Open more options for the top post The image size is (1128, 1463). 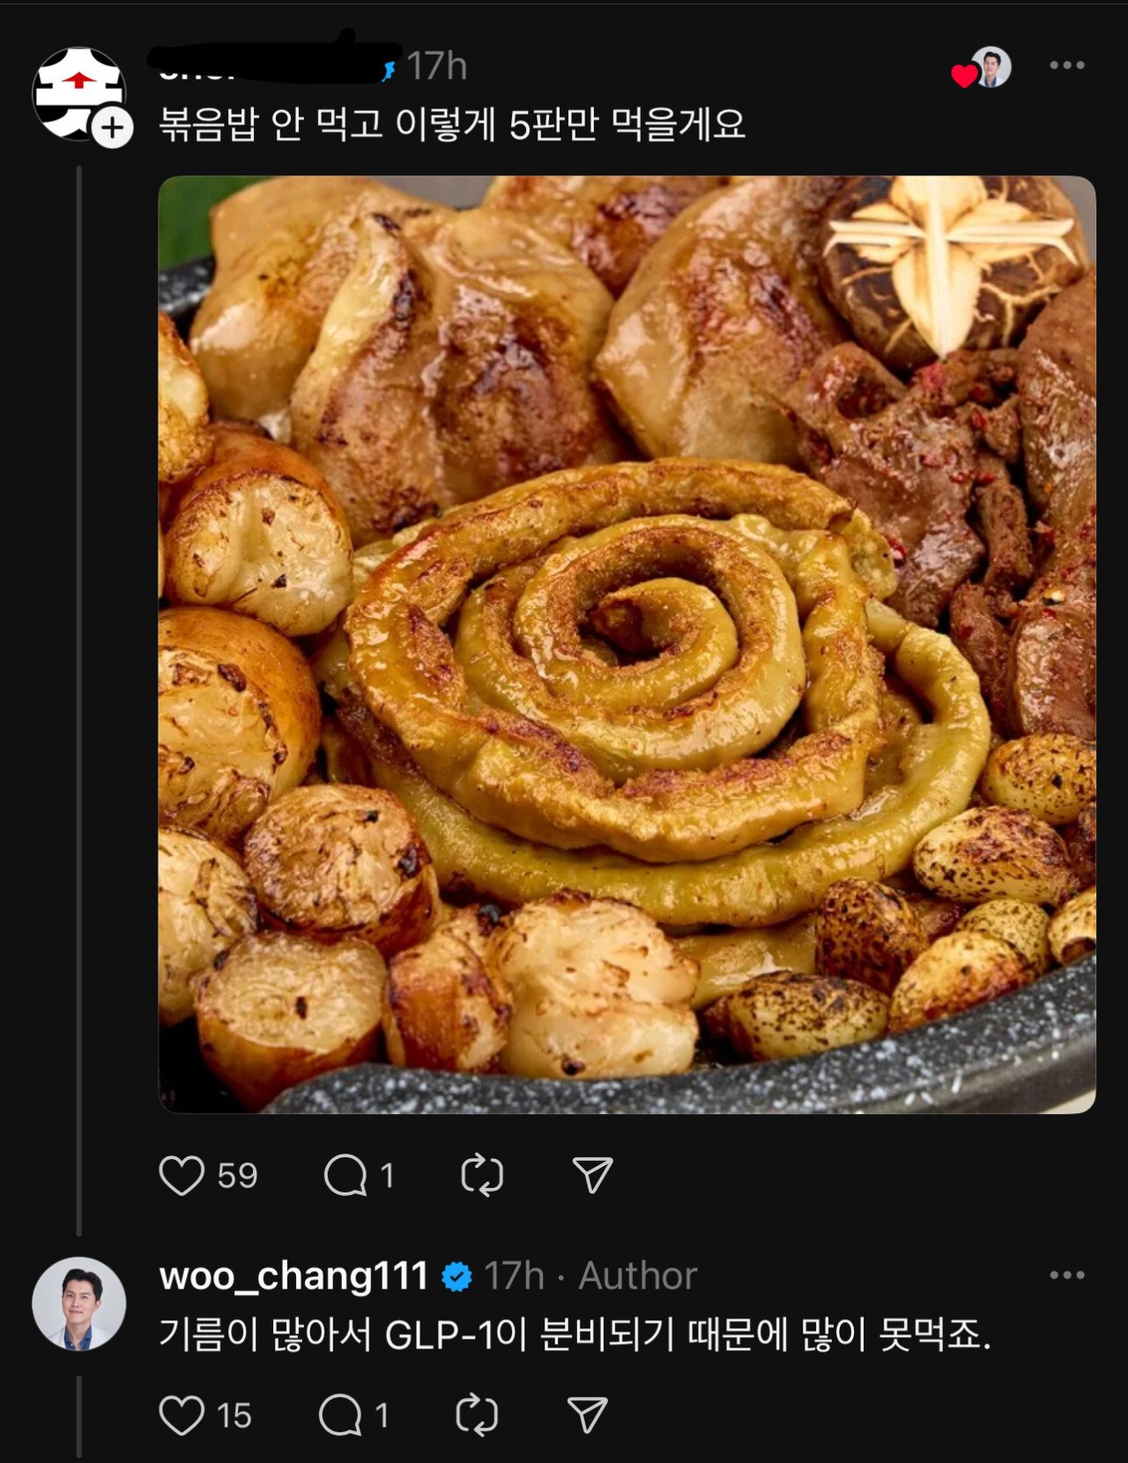click(1066, 65)
